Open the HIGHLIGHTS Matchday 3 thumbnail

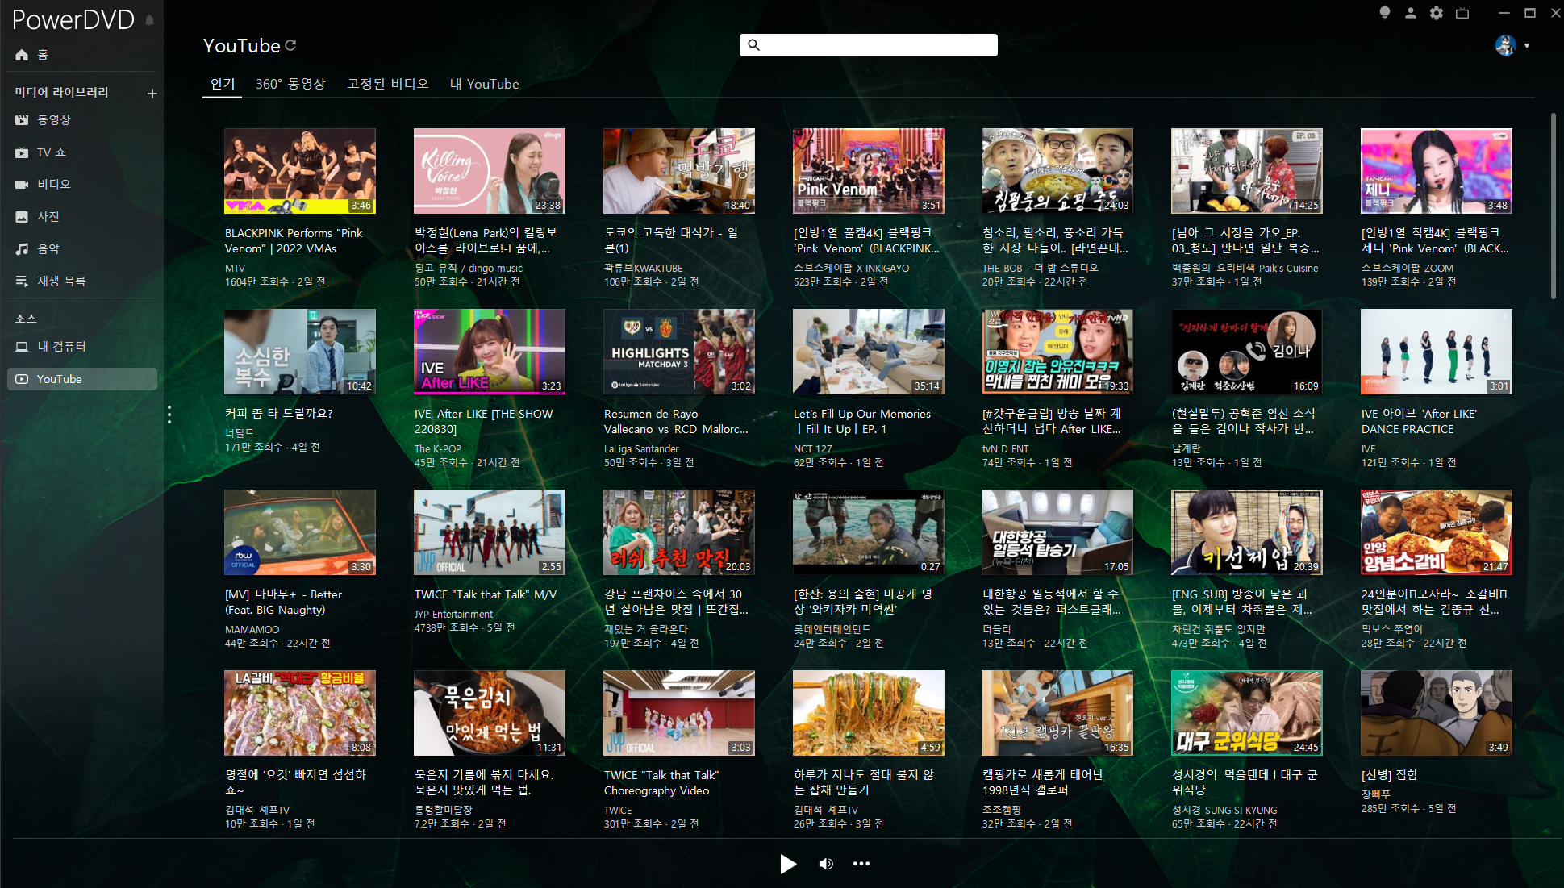[679, 352]
